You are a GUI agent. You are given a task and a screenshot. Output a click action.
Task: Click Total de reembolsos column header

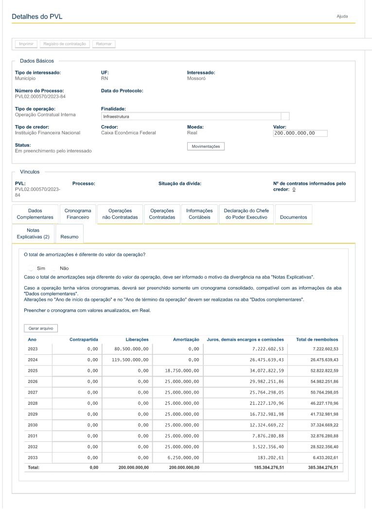tap(317, 340)
